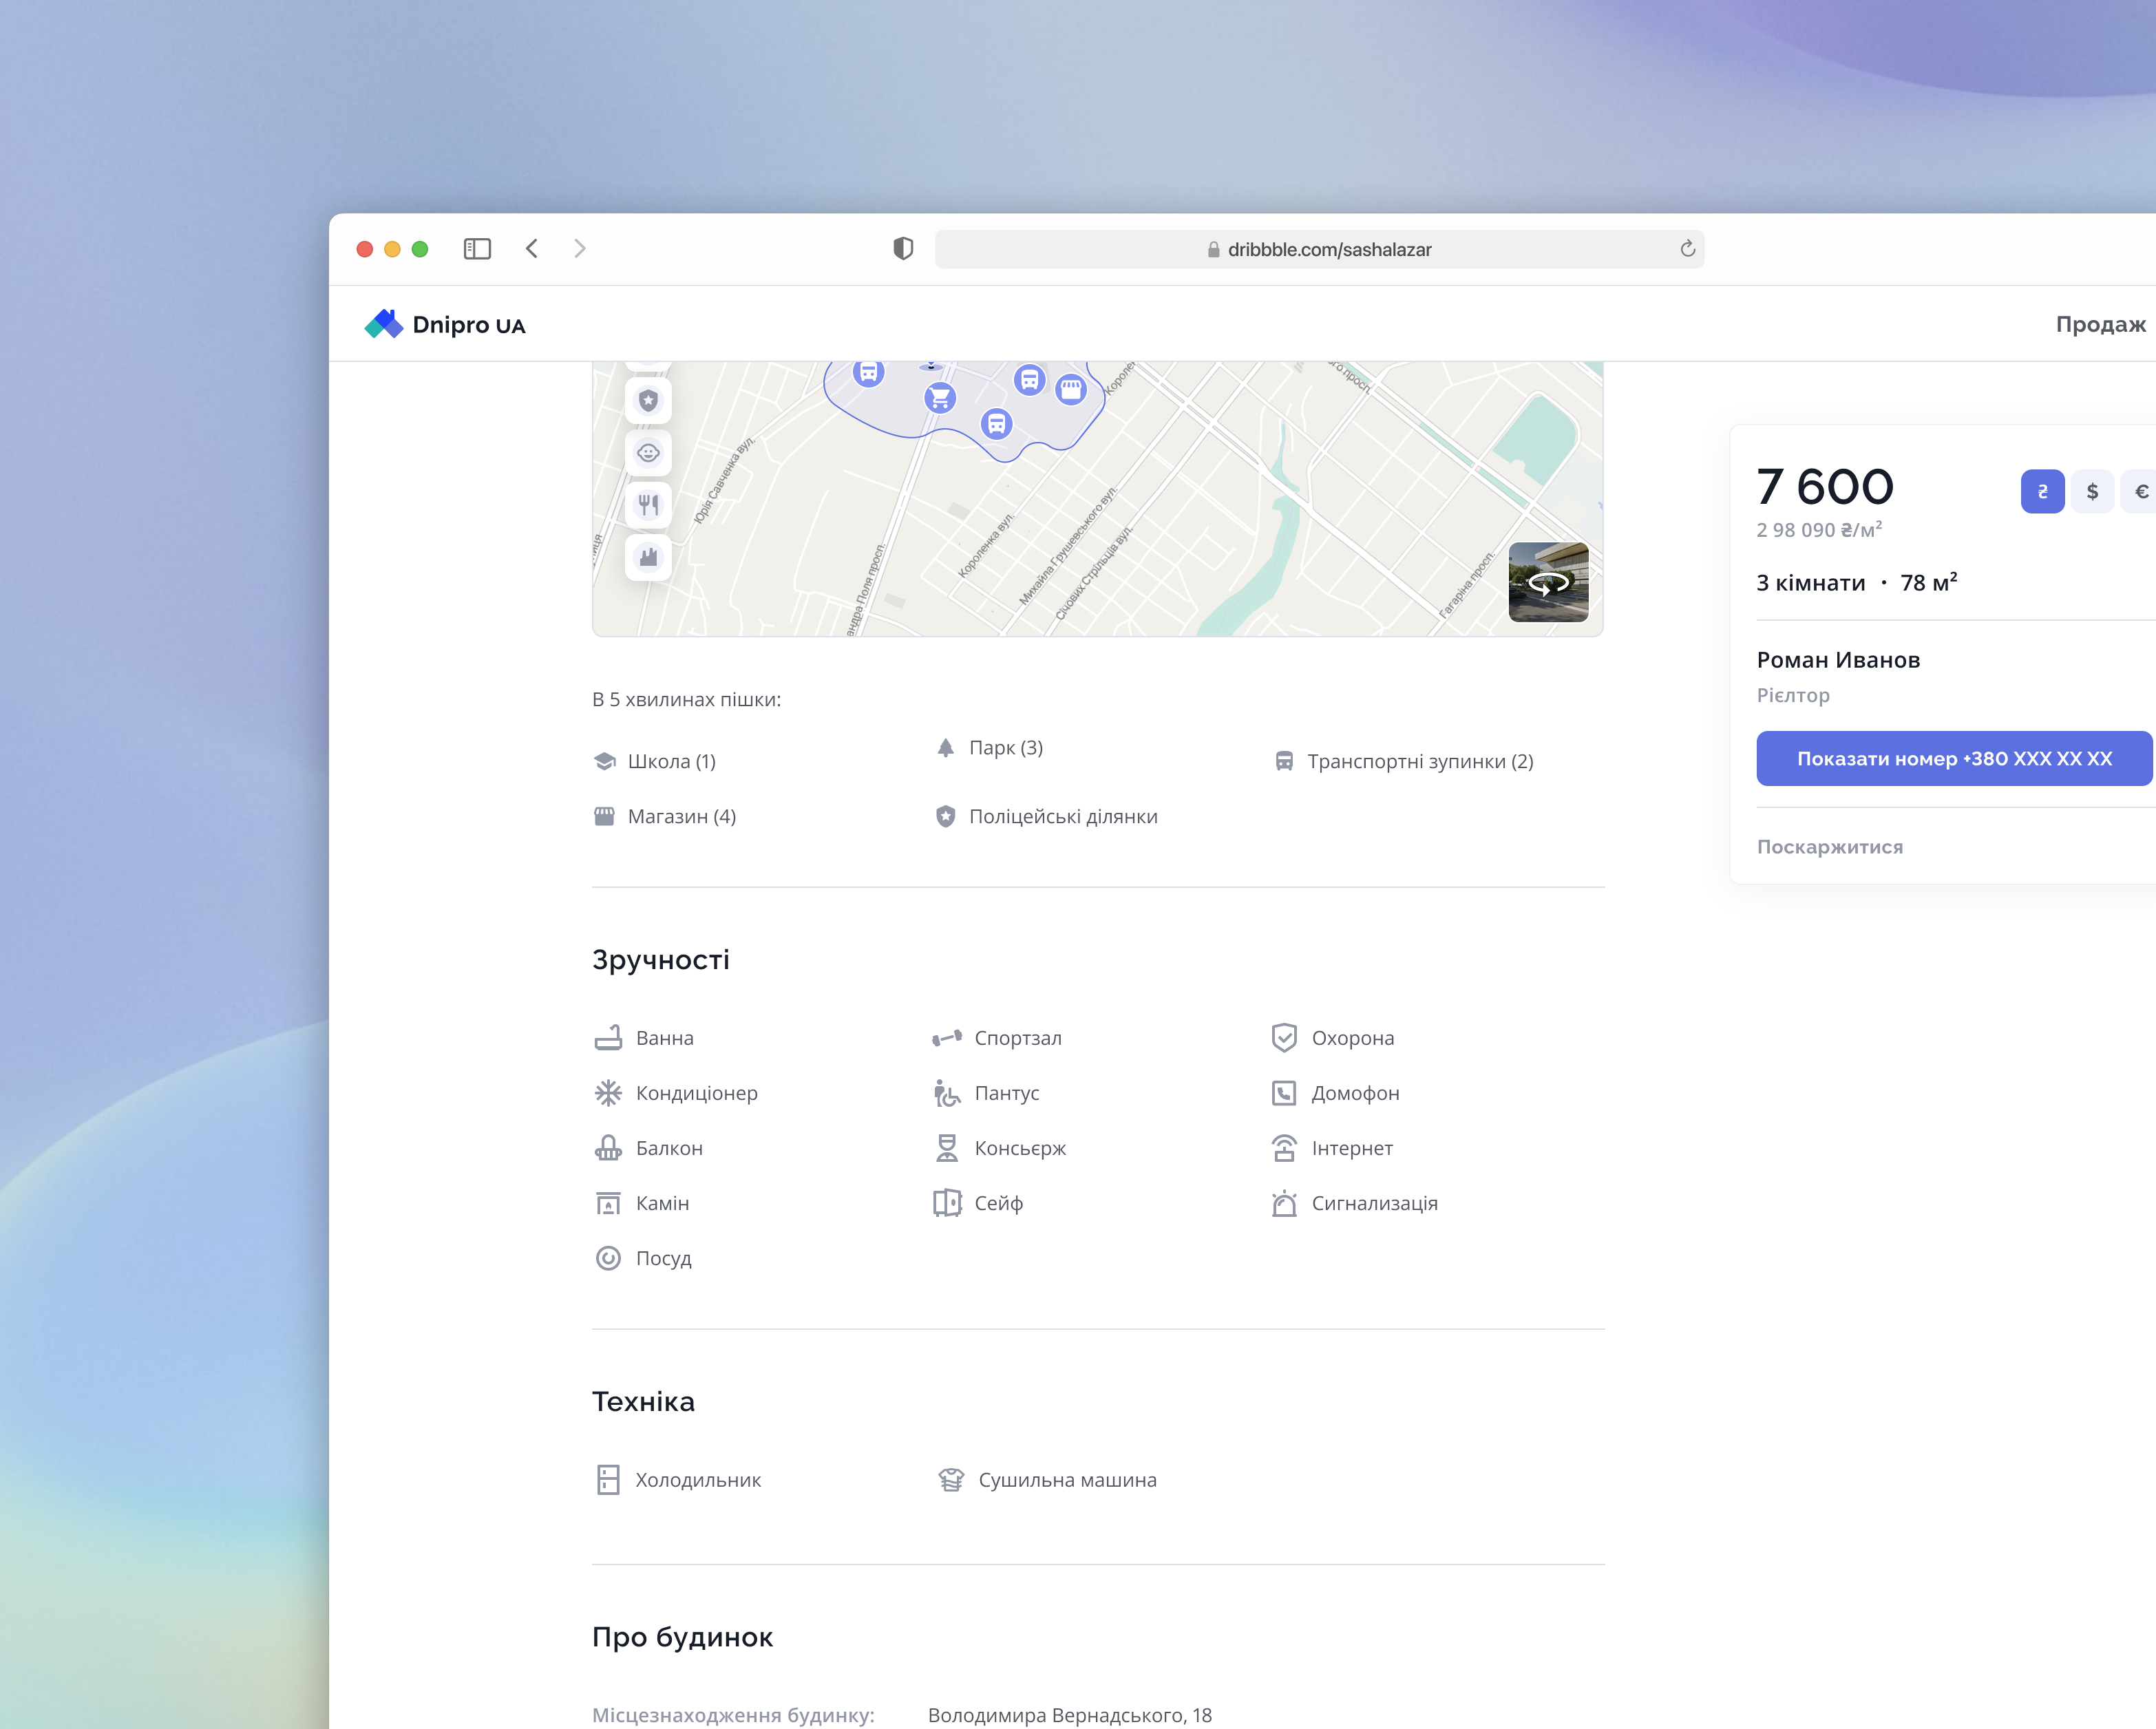Select the Зручності section heading
The width and height of the screenshot is (2156, 1729).
[661, 960]
